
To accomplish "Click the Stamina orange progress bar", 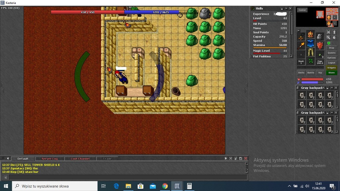I will pyautogui.click(x=270, y=48).
